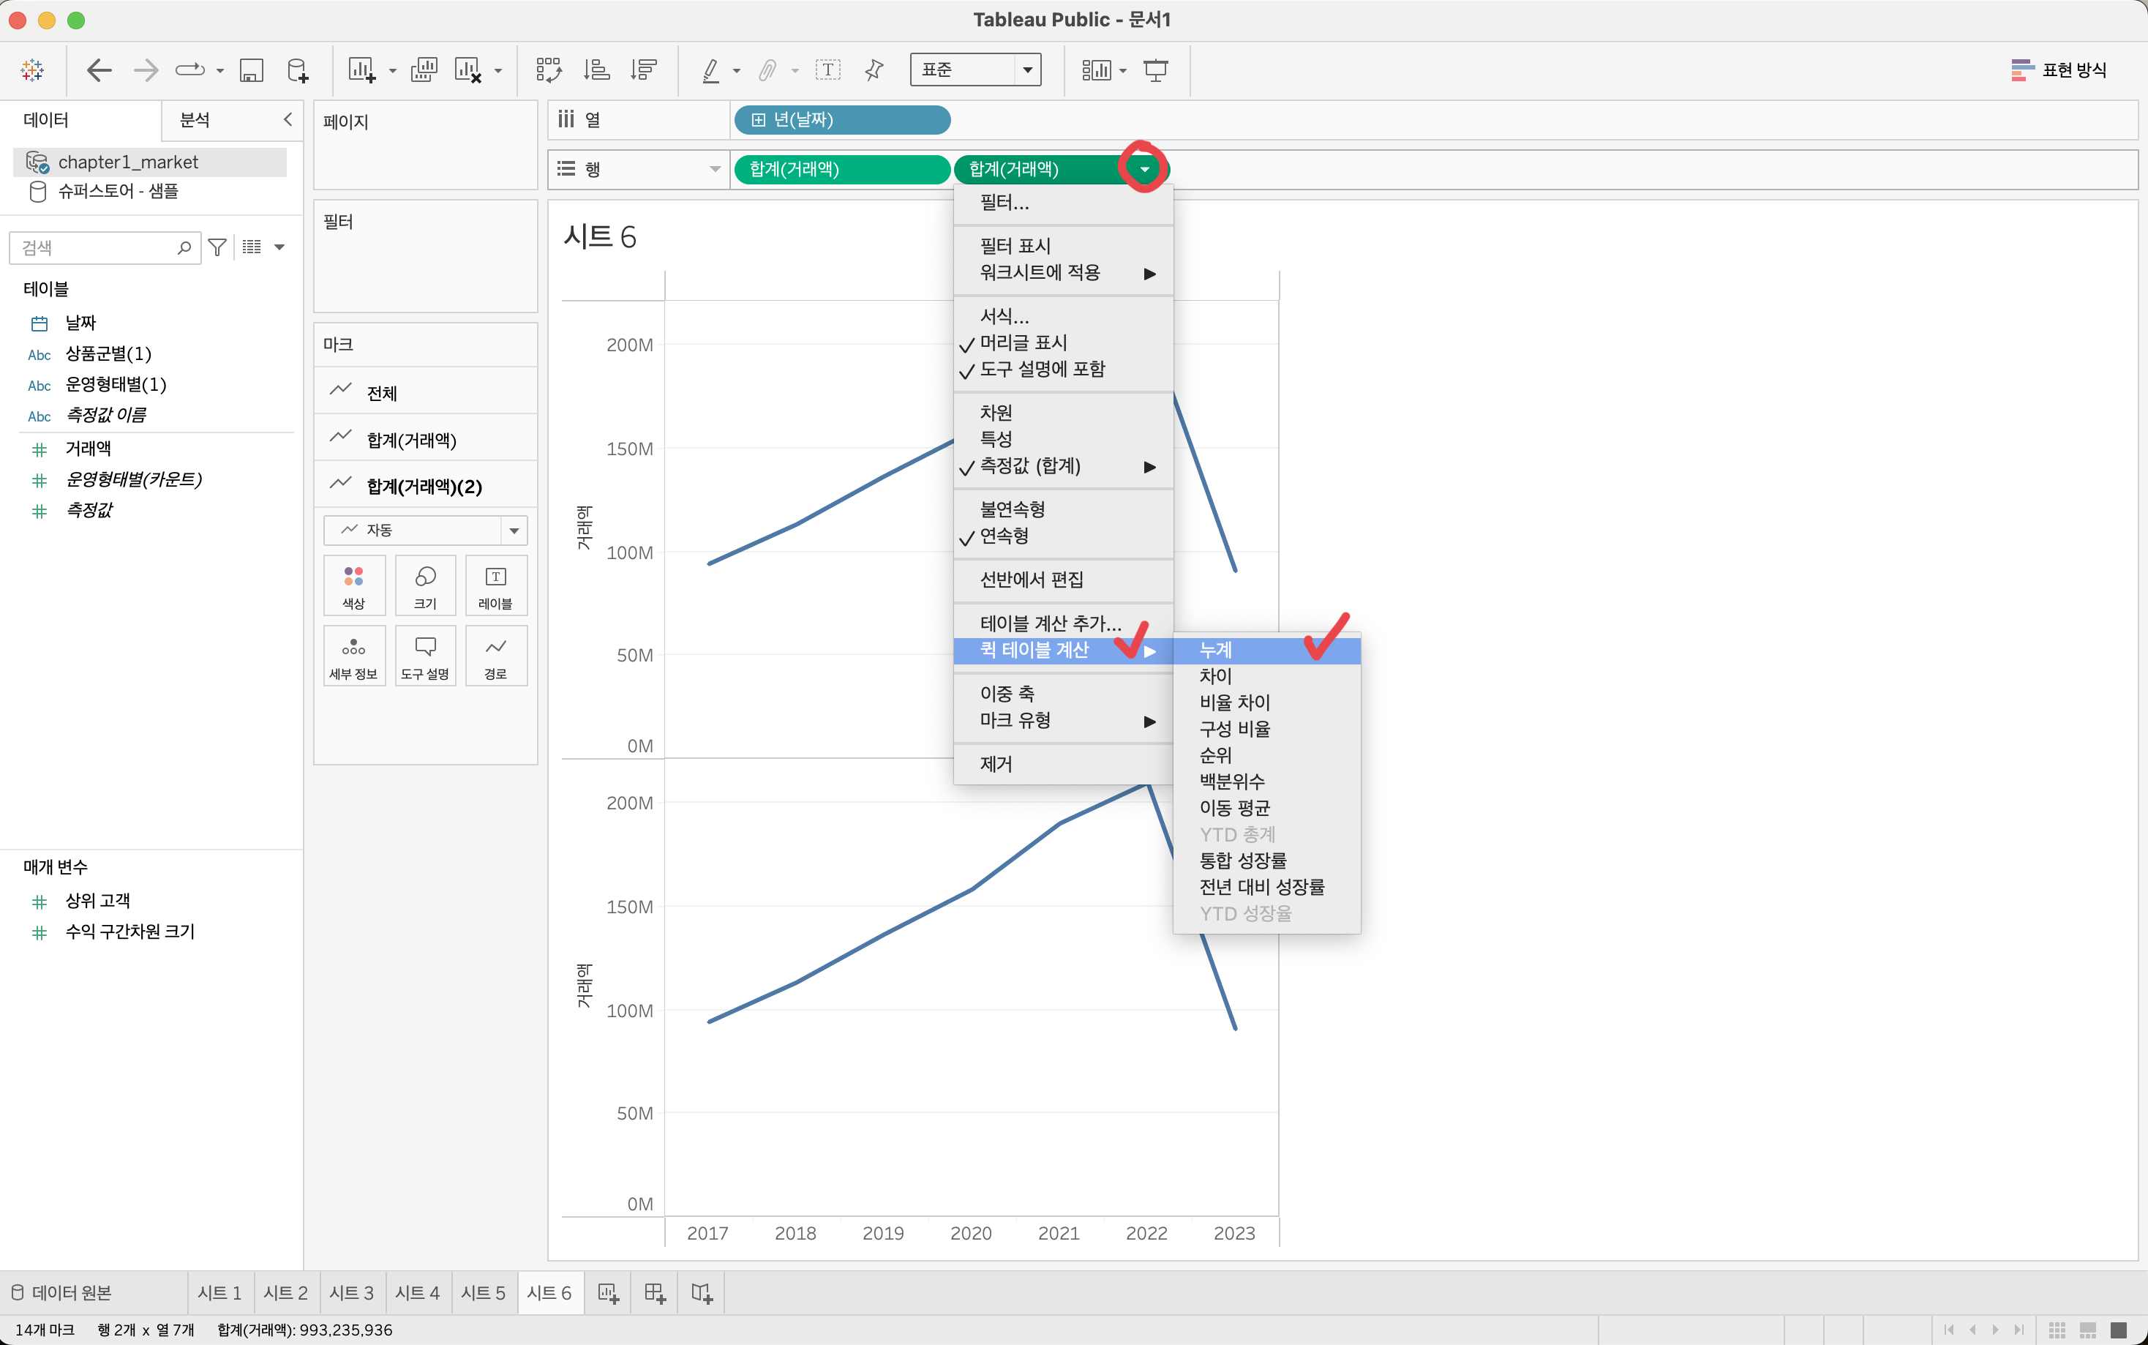Click the new dashboard tab icon
The image size is (2148, 1345).
pos(654,1293)
